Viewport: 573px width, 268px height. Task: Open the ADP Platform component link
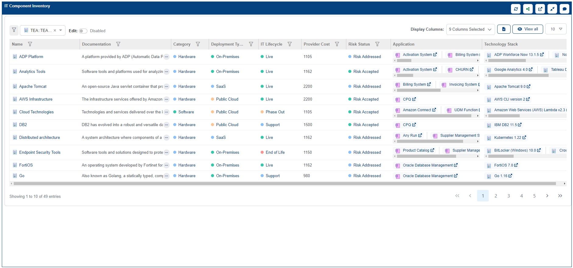pyautogui.click(x=31, y=57)
